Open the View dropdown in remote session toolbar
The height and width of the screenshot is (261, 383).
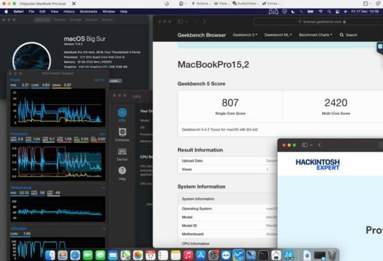pyautogui.click(x=222, y=3)
